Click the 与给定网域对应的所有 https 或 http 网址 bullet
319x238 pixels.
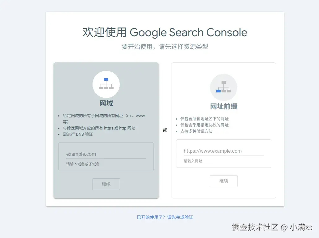[99, 128]
